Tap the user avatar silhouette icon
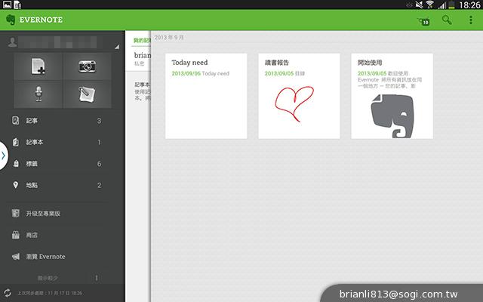This screenshot has width=483, height=302. pyautogui.click(x=12, y=42)
